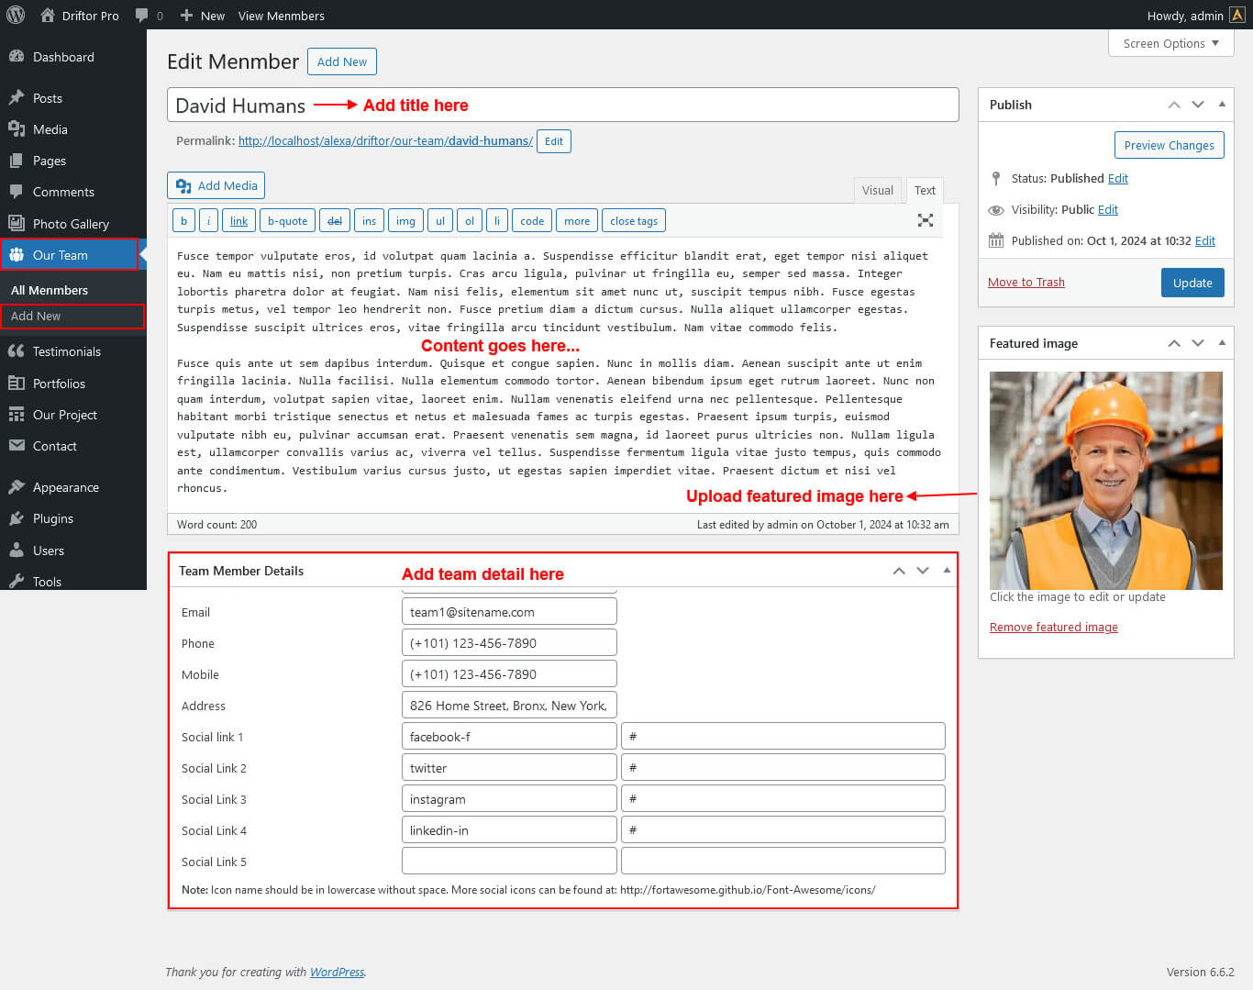This screenshot has height=990, width=1253.
Task: Collapse the Publish panel toggle triangle
Action: 1222,105
